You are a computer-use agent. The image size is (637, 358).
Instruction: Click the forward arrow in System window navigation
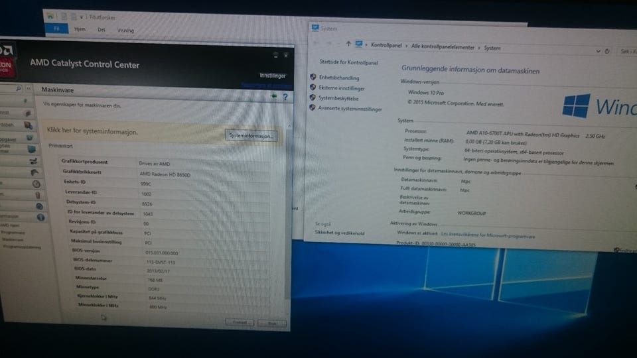[x=329, y=43]
